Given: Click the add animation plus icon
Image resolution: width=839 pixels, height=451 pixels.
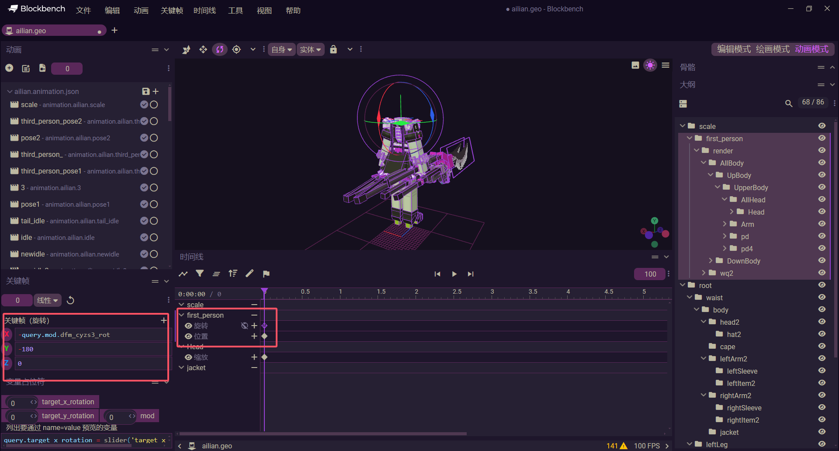Looking at the screenshot, I should [9, 68].
